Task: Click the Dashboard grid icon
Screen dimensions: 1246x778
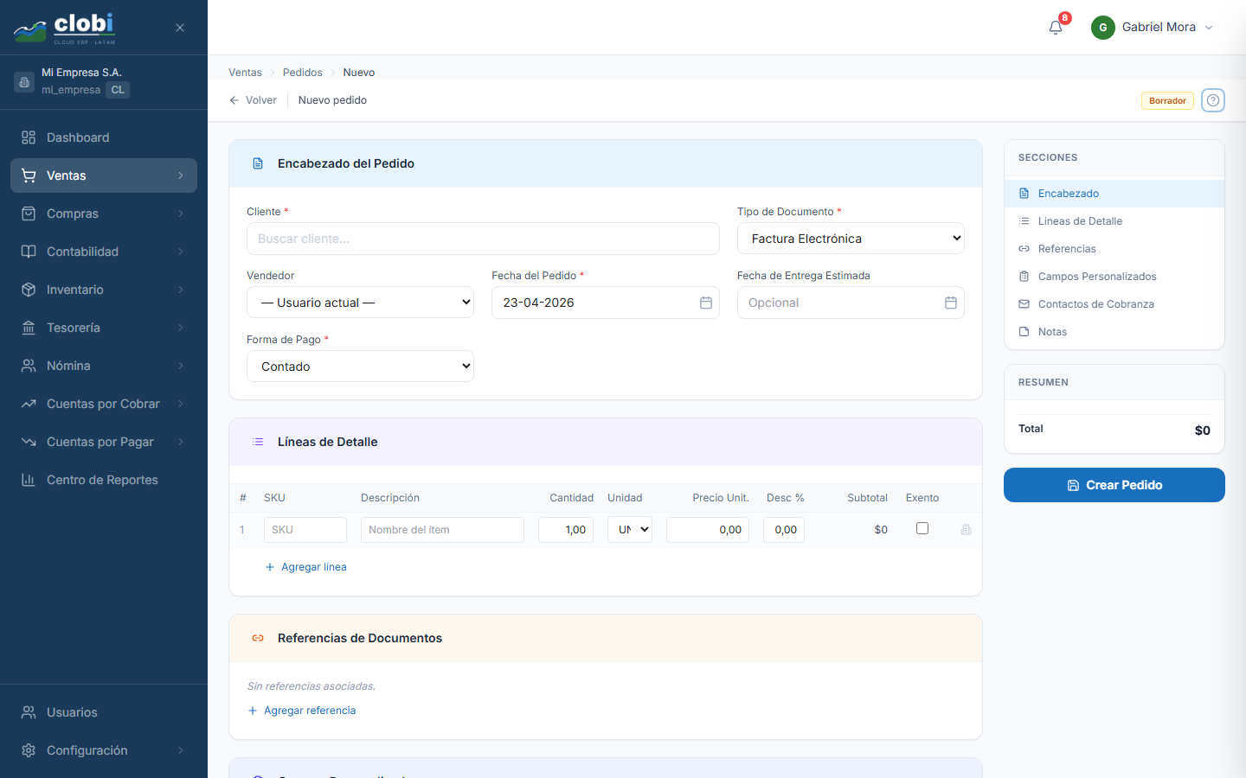Action: coord(29,137)
